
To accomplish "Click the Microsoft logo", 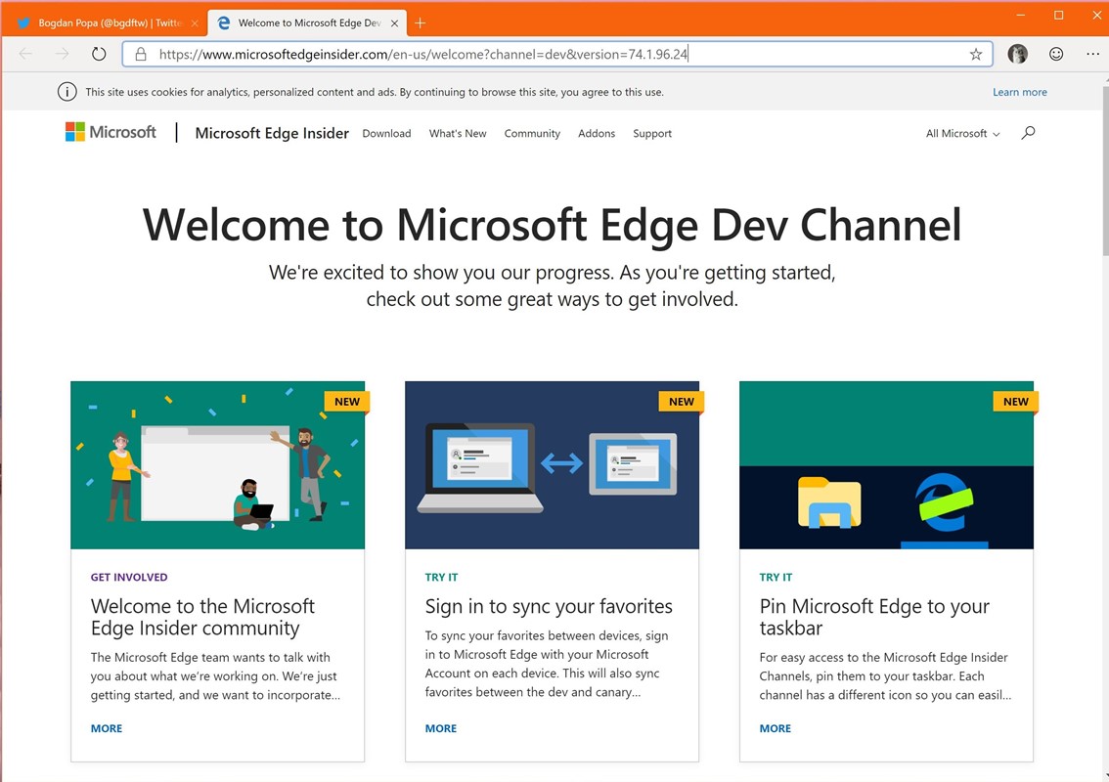I will 111,132.
